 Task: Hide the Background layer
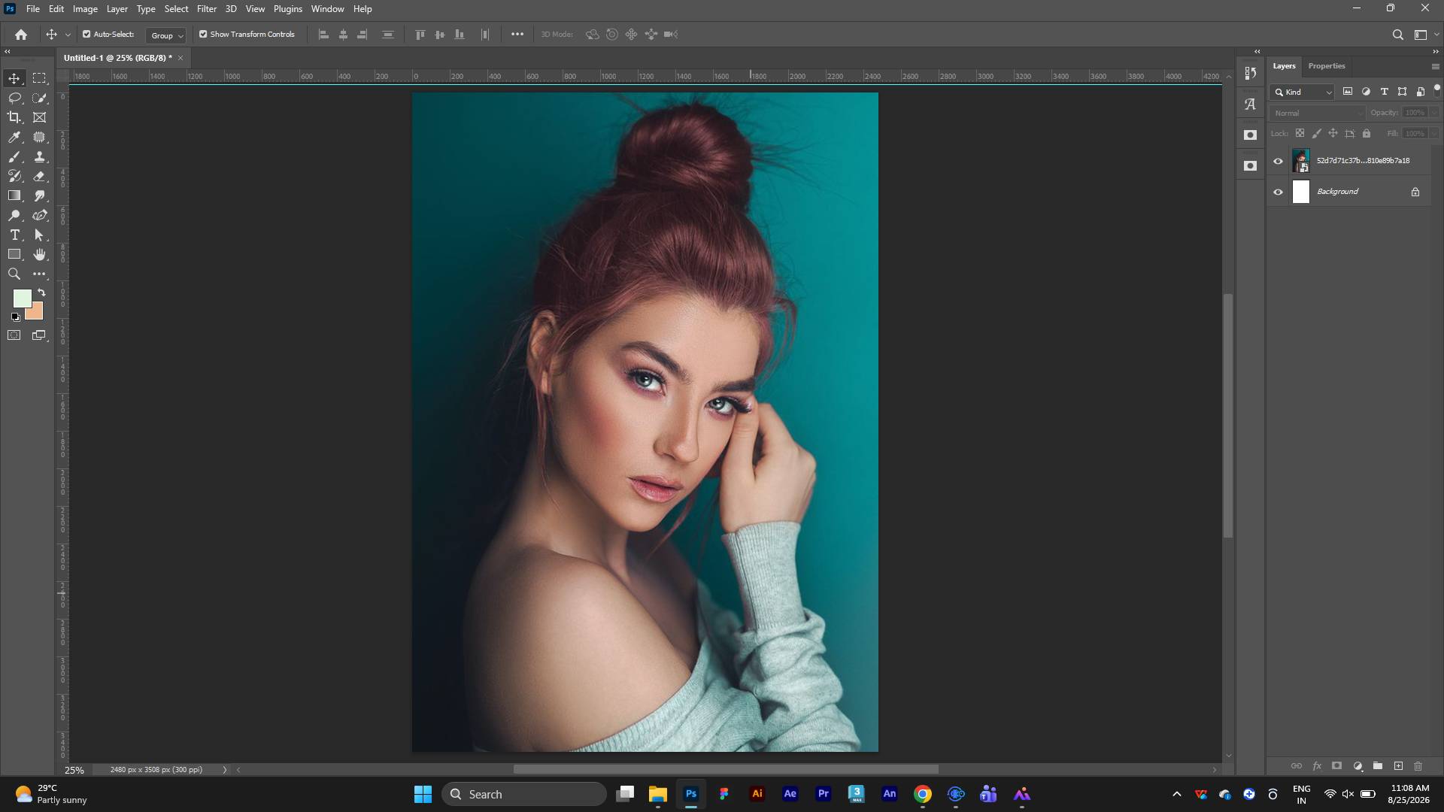[x=1278, y=192]
